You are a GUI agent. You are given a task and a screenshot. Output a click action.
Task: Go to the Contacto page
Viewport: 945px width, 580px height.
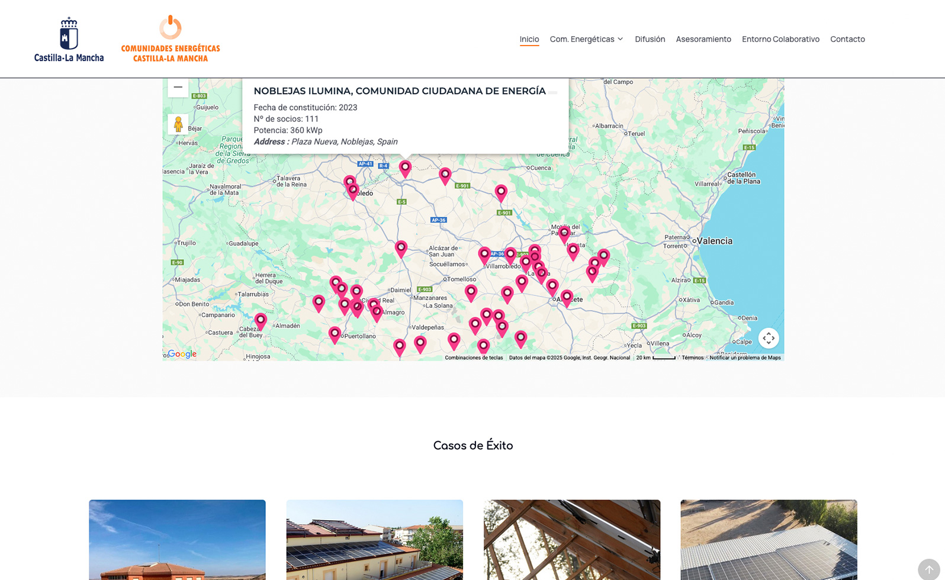pos(847,39)
